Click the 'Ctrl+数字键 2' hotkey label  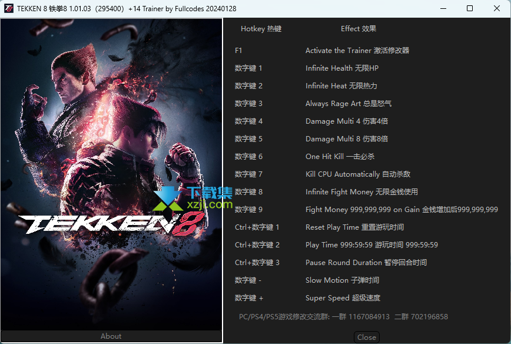tap(257, 245)
